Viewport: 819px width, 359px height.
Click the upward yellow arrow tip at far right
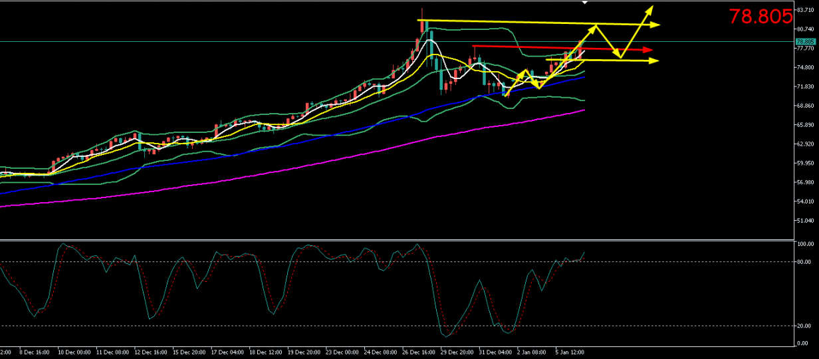[652, 7]
